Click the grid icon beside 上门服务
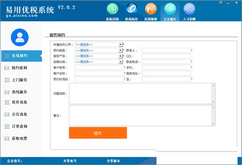The image size is (242, 165). point(7,80)
